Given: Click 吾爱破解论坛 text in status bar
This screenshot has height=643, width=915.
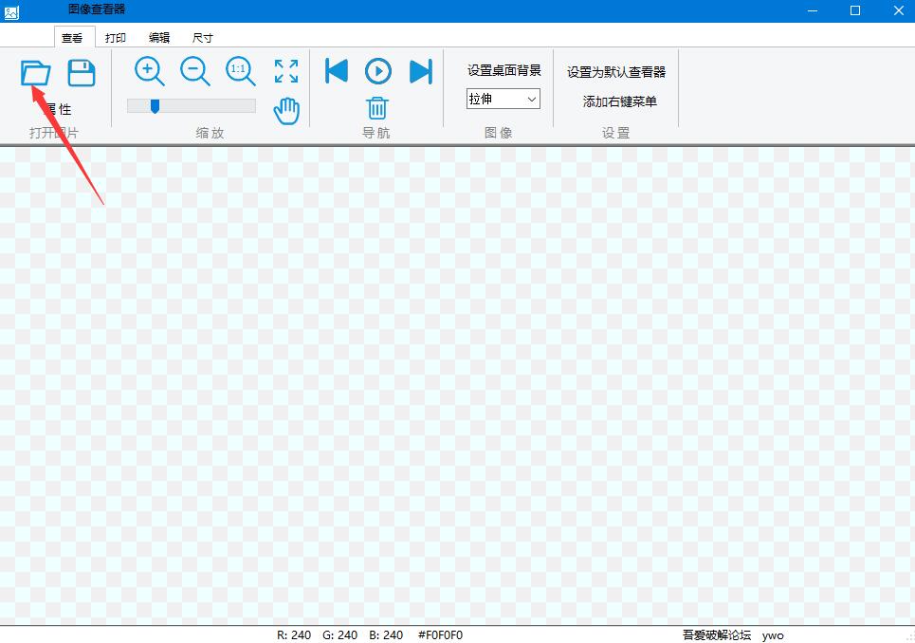Looking at the screenshot, I should point(717,634).
